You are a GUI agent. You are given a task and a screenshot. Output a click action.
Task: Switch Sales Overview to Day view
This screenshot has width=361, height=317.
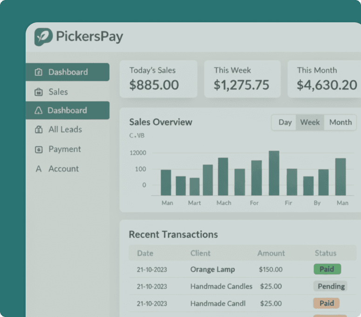[285, 122]
